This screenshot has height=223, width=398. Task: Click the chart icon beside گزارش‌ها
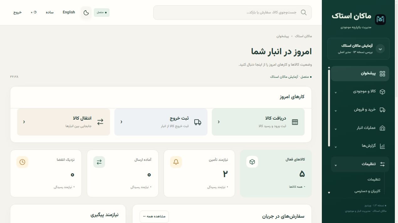tap(382, 146)
